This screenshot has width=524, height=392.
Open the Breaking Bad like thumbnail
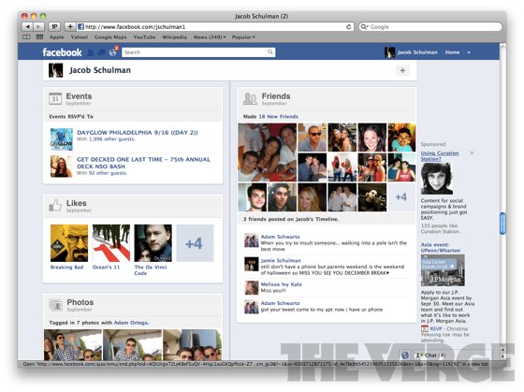pos(69,243)
